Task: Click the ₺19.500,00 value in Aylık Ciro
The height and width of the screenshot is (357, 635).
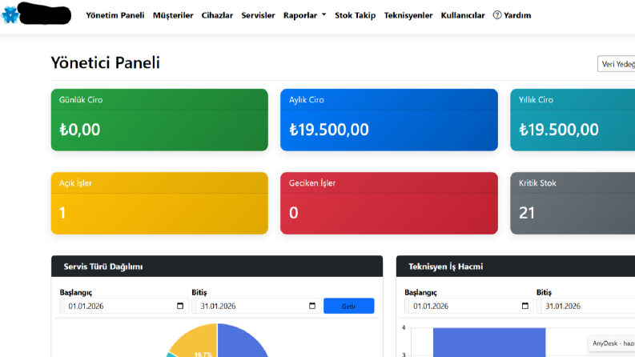Action: point(329,130)
